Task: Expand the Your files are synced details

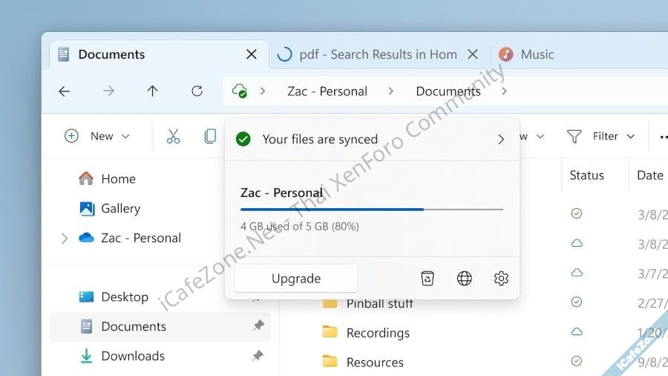Action: [501, 139]
